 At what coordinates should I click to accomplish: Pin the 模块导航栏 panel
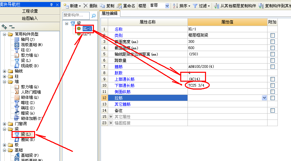(51, 5)
